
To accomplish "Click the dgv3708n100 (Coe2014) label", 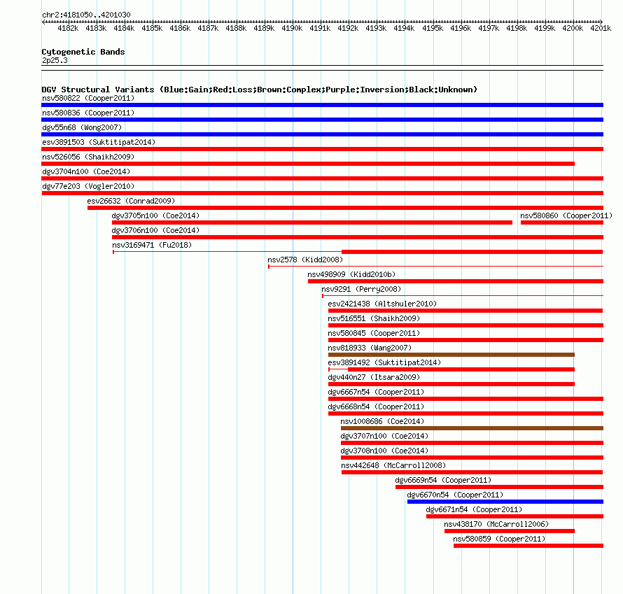I will [384, 451].
